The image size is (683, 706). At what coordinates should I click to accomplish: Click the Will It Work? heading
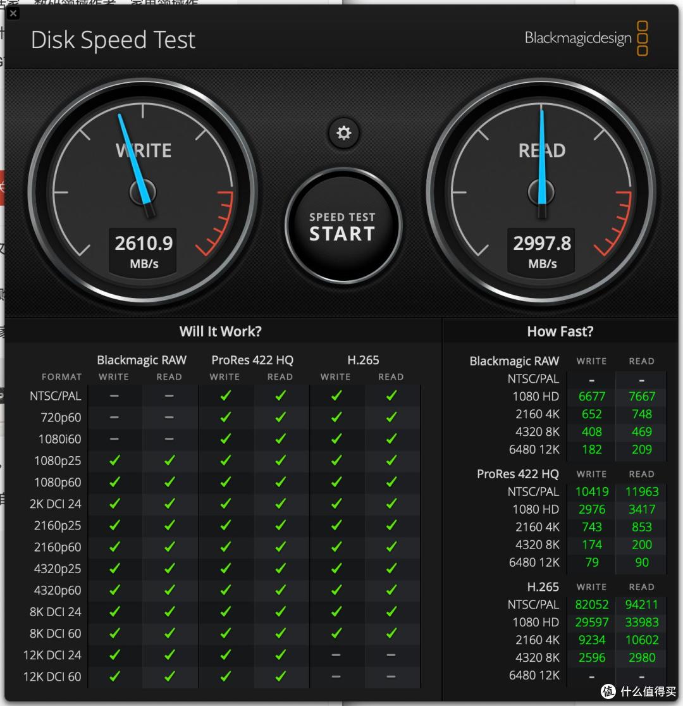click(220, 331)
